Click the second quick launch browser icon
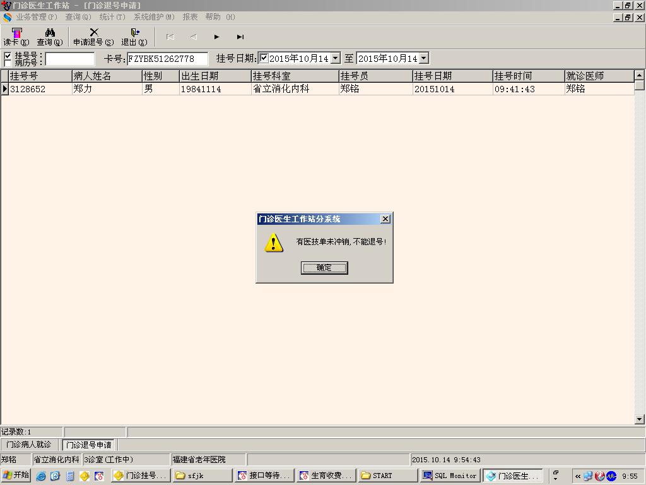Image resolution: width=646 pixels, height=485 pixels. pyautogui.click(x=55, y=476)
